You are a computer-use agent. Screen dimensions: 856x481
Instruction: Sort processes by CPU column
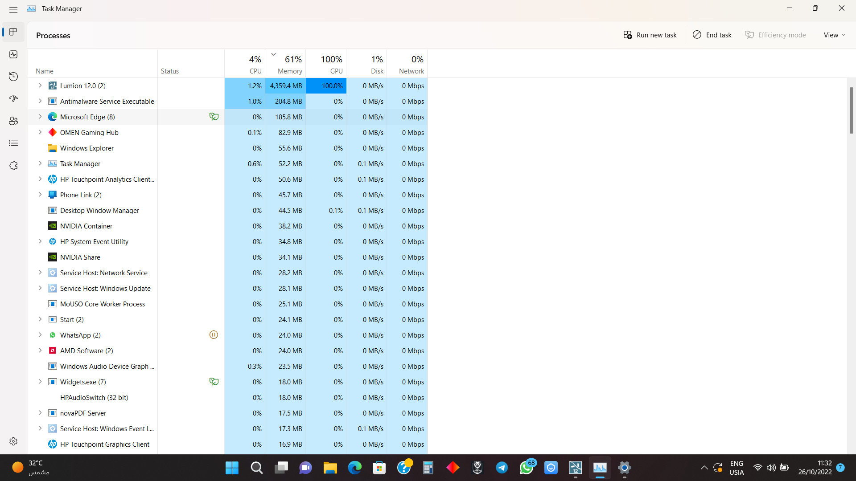pyautogui.click(x=245, y=64)
